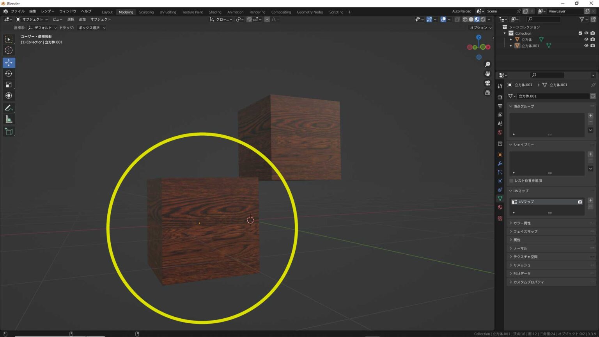Switch to the Sculpting workspace tab
The width and height of the screenshot is (599, 337).
(x=146, y=12)
